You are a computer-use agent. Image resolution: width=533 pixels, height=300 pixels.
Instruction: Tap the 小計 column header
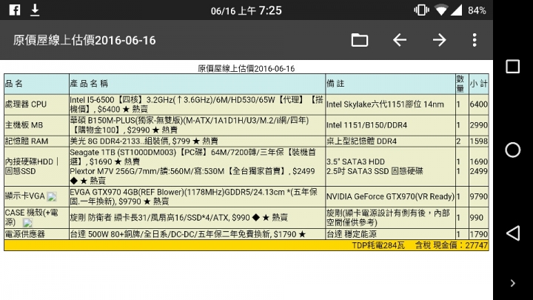[x=479, y=84]
